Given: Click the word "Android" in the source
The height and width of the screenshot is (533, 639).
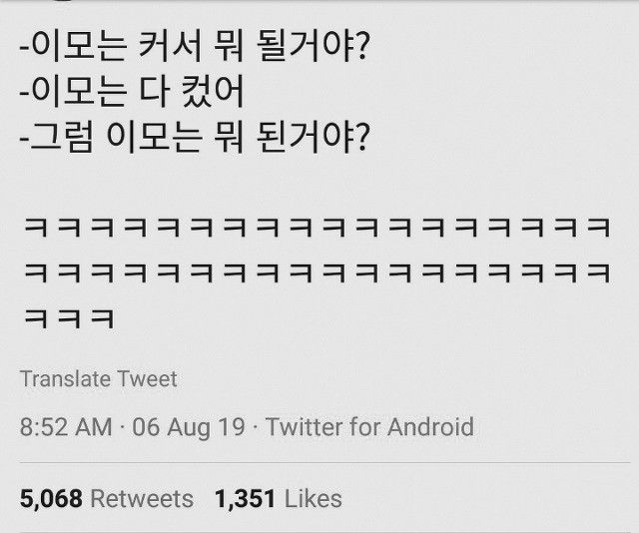Looking at the screenshot, I should [x=430, y=428].
